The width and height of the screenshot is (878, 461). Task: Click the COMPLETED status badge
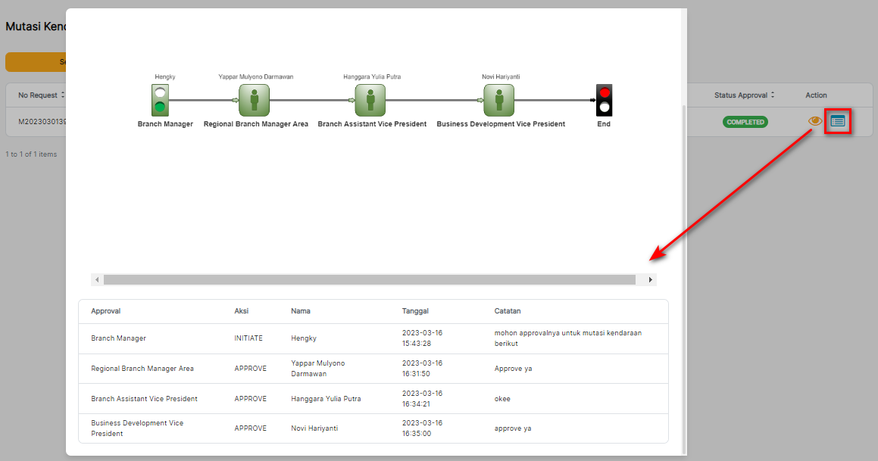tap(745, 122)
